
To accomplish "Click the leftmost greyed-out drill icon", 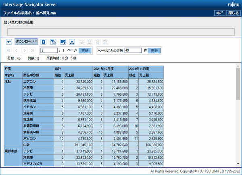I will click(82, 42).
